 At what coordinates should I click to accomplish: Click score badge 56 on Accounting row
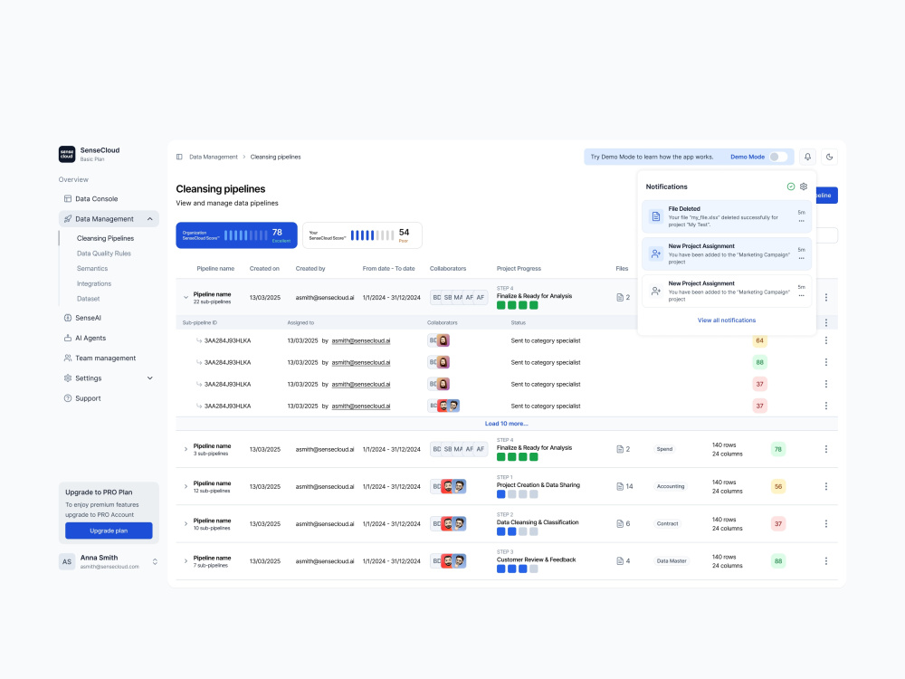778,487
